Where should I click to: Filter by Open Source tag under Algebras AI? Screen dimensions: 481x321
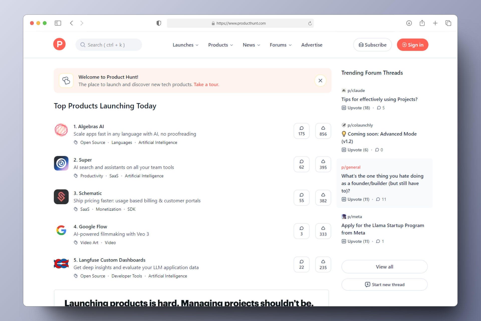tap(93, 142)
